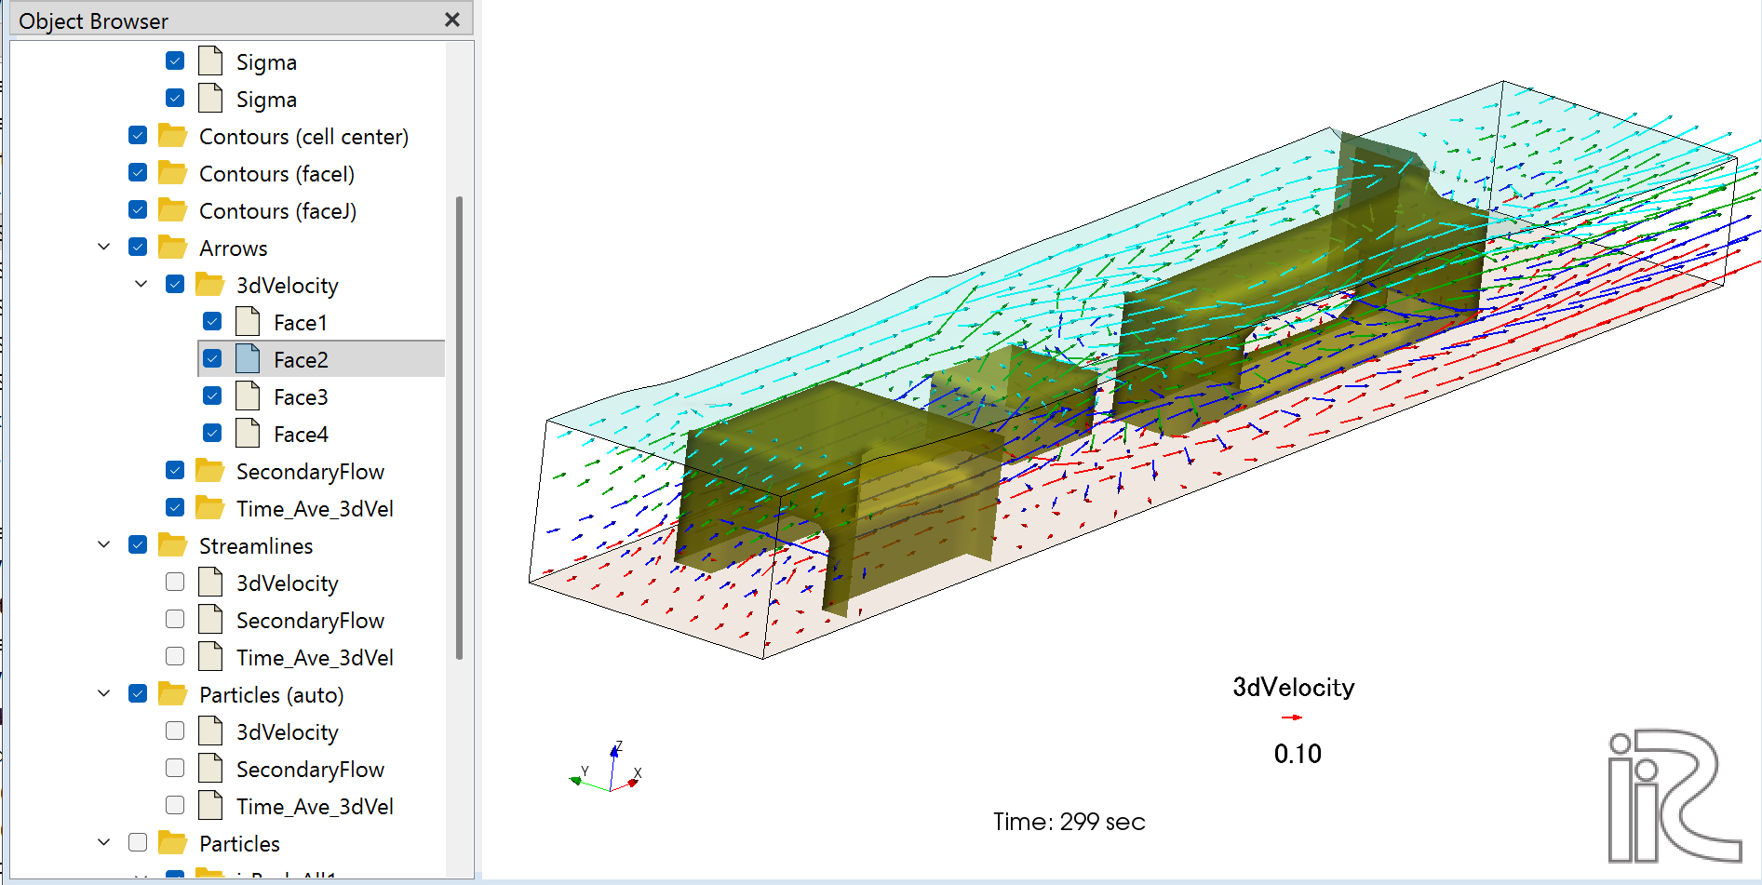1762x885 pixels.
Task: Click the XYZ axis orientation indicator
Action: (x=606, y=768)
